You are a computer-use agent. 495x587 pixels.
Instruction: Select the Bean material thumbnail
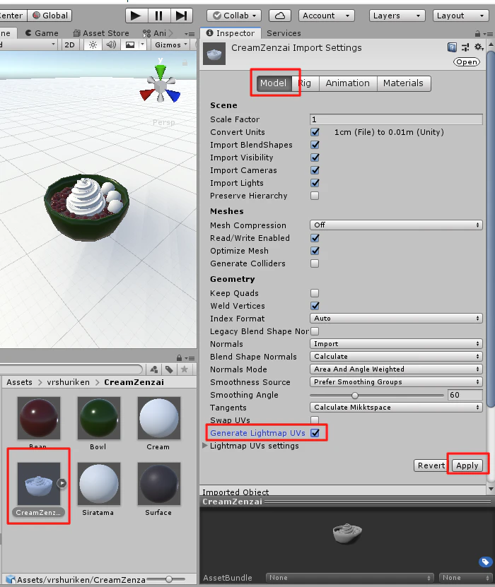(39, 418)
